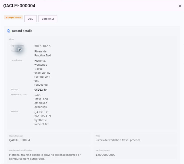Click expense account 6300 Travel and employee expenses
Image resolution: width=184 pixels, height=164 pixels.
pyautogui.click(x=41, y=101)
